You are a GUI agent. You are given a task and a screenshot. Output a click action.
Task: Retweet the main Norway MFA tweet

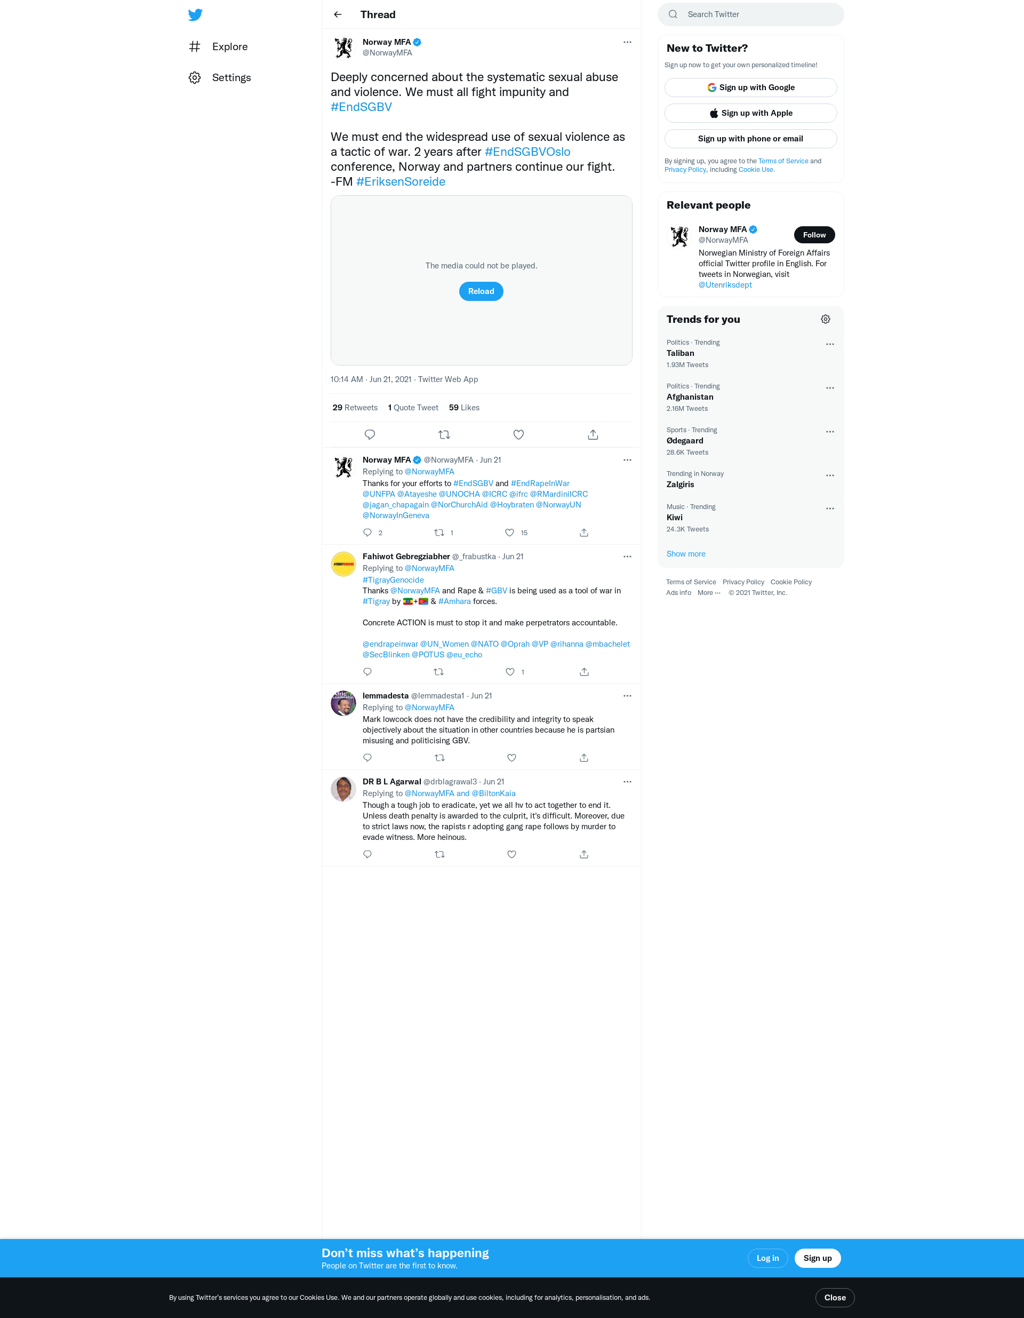(444, 434)
